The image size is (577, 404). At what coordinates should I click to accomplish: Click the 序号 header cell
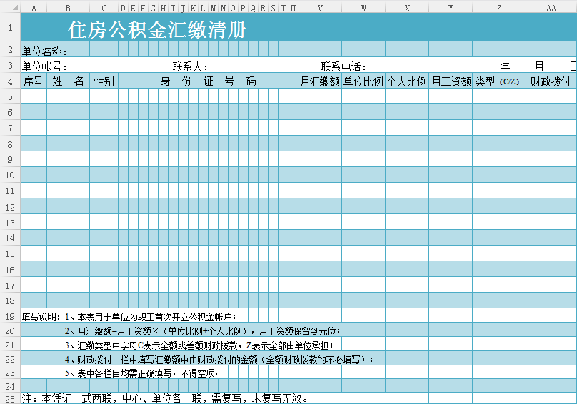click(x=34, y=81)
